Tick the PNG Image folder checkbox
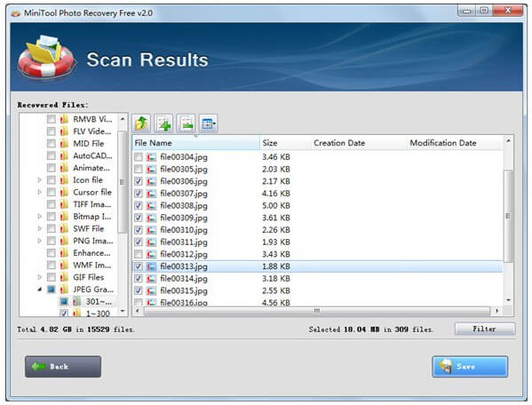This screenshot has width=532, height=405. [52, 241]
